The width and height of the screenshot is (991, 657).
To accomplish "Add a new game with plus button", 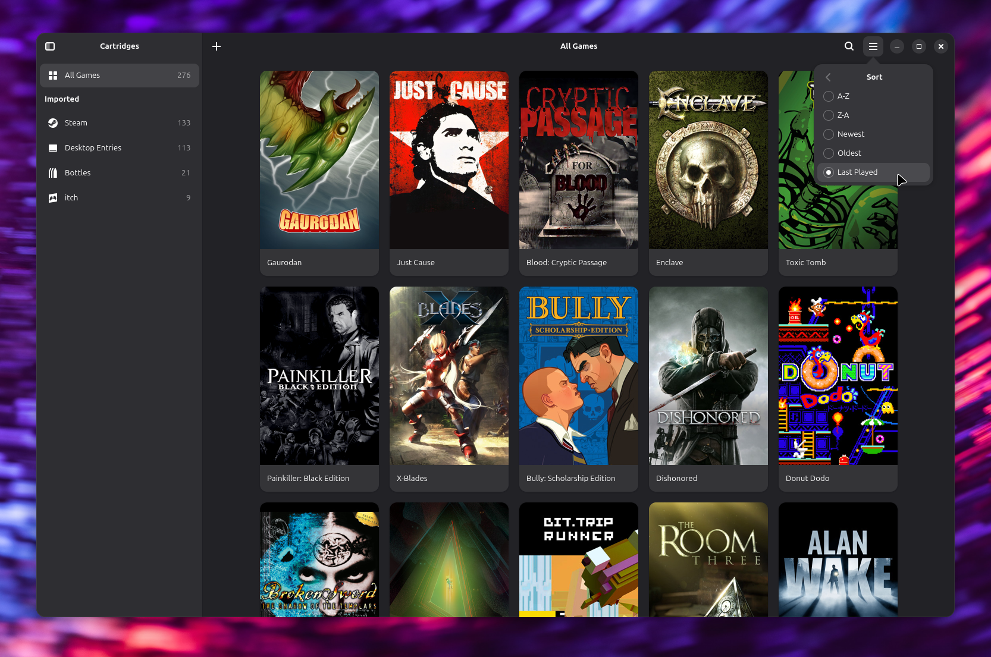I will click(x=217, y=46).
